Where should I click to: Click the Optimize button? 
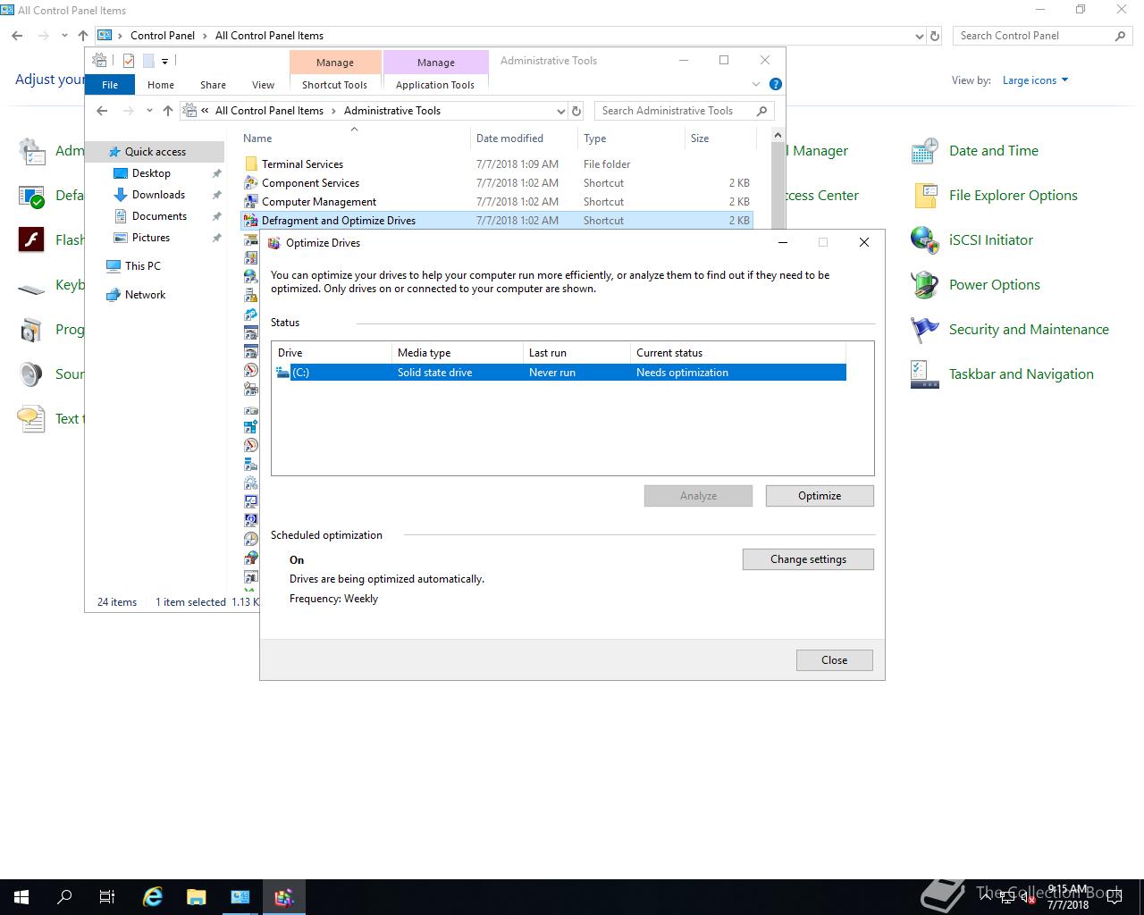[820, 496]
